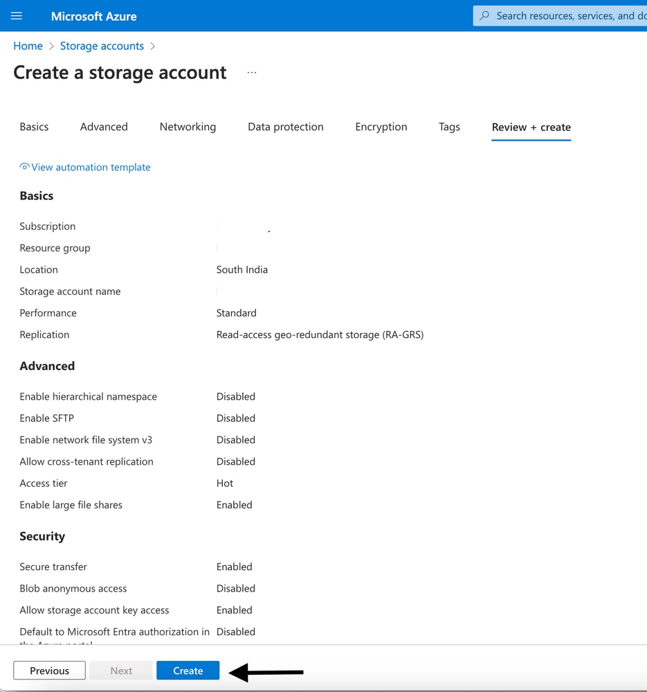The width and height of the screenshot is (647, 692).
Task: Switch to the Tags tab
Action: 450,127
